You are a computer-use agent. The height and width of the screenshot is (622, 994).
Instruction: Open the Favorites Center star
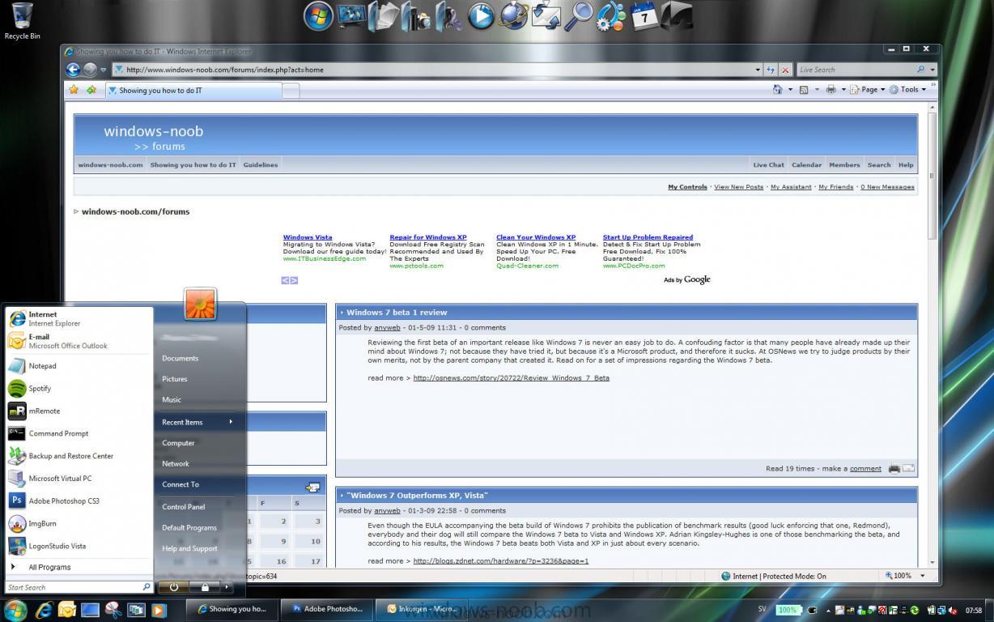coord(74,90)
